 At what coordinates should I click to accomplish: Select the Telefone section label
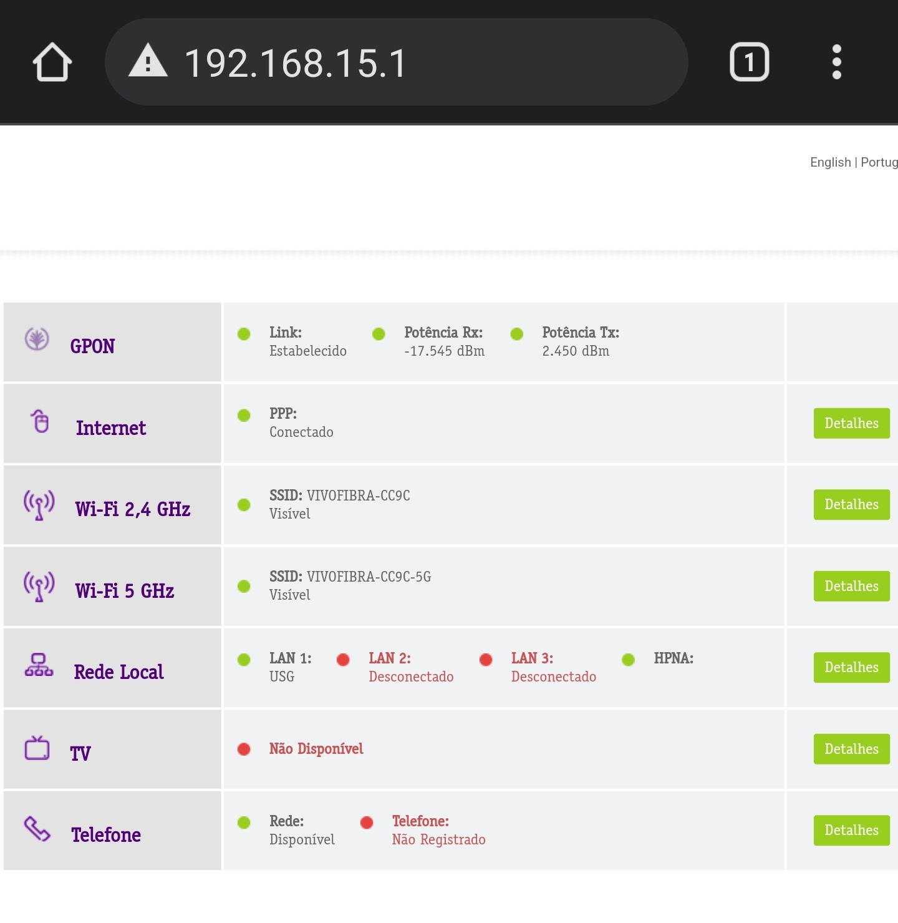coord(106,835)
